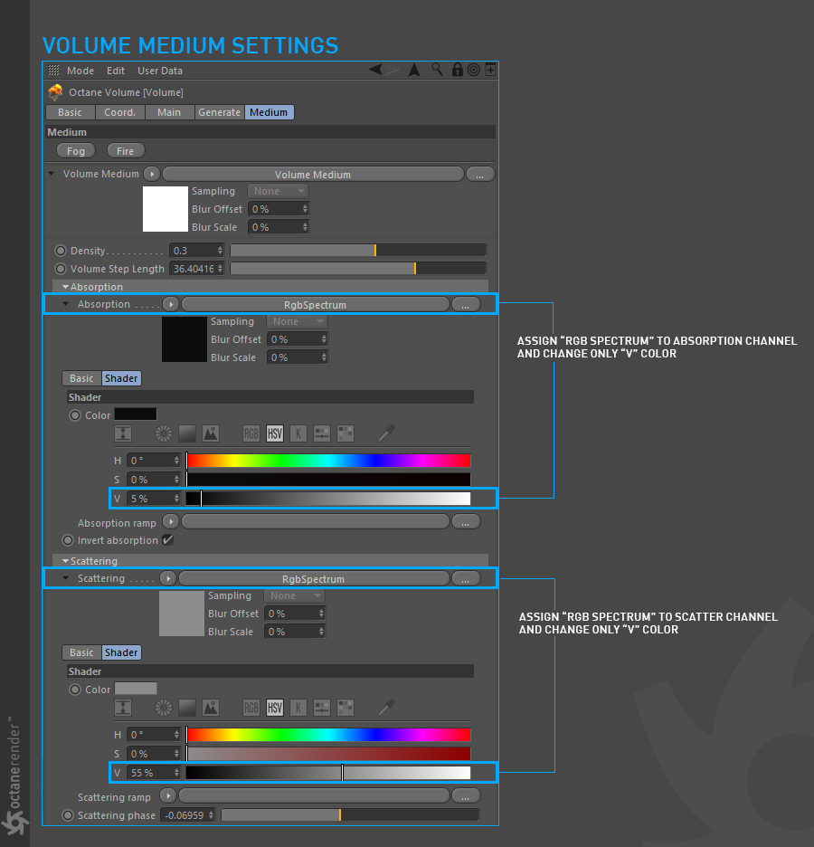Open Volume Medium Sampling dropdown
814x847 pixels.
coord(278,191)
